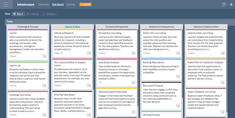Open the Activity tab

click(x=71, y=4)
